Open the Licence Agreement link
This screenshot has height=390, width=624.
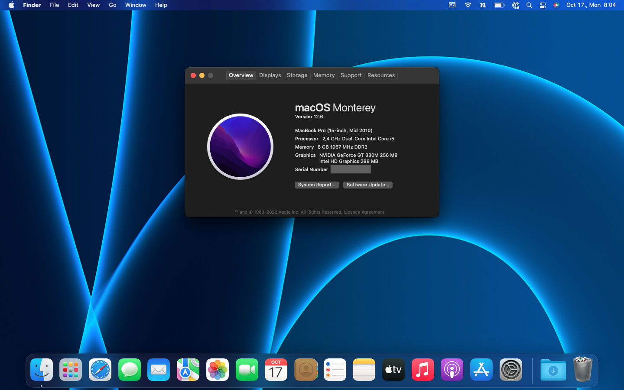(x=364, y=212)
